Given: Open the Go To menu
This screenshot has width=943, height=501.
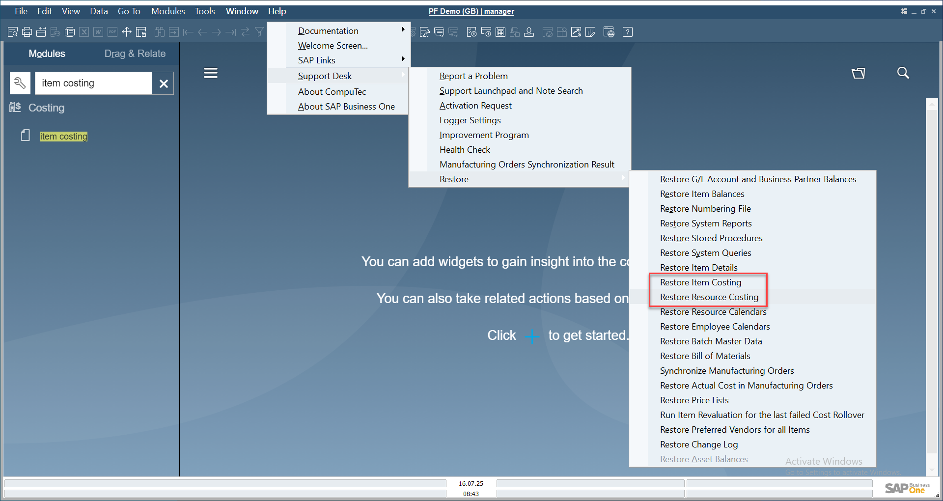Looking at the screenshot, I should coord(129,11).
